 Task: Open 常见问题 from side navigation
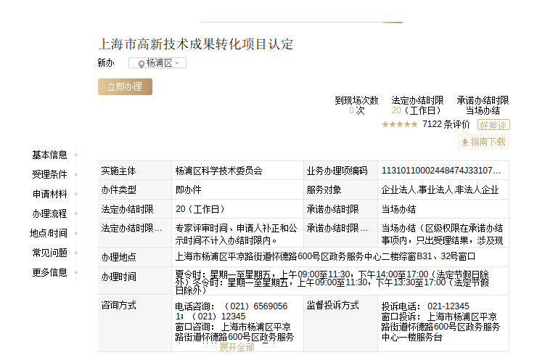click(49, 253)
